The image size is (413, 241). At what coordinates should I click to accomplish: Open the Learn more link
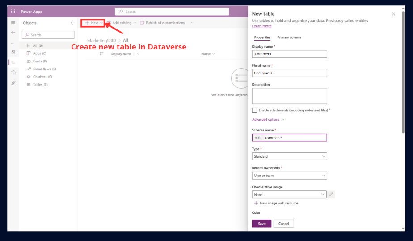(x=261, y=26)
